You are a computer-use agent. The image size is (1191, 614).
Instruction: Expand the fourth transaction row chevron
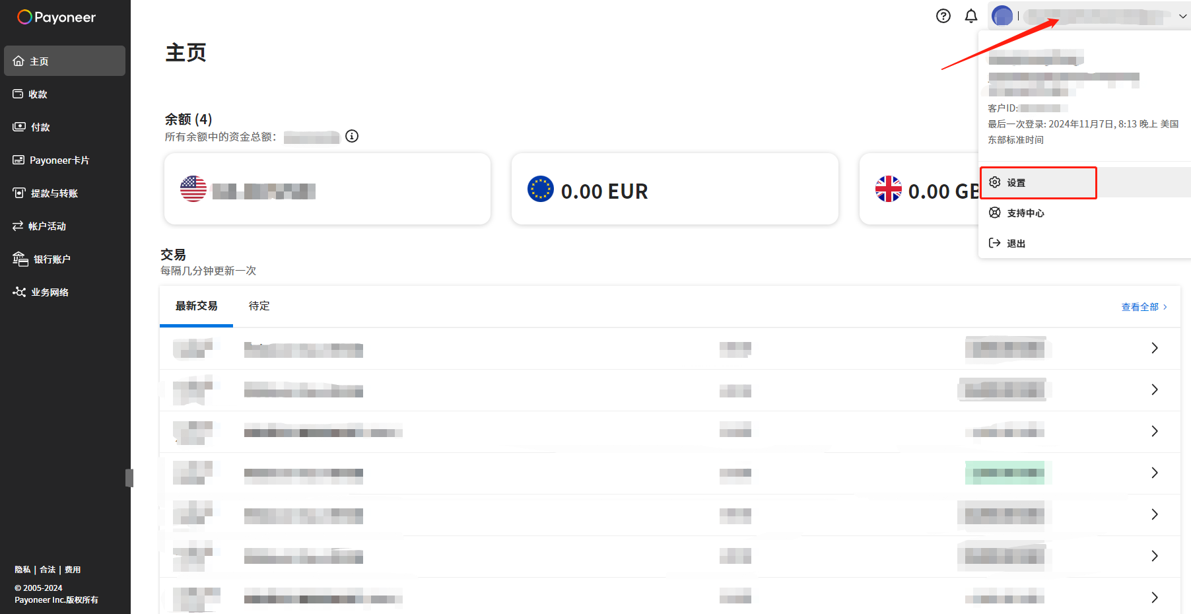[x=1155, y=473]
